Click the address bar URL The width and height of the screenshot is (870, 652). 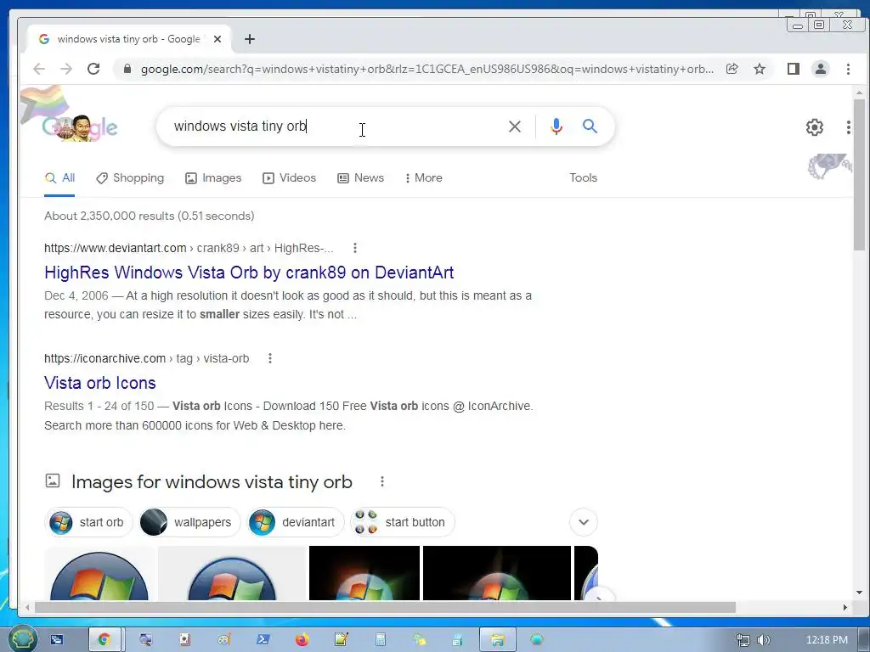[x=427, y=69]
